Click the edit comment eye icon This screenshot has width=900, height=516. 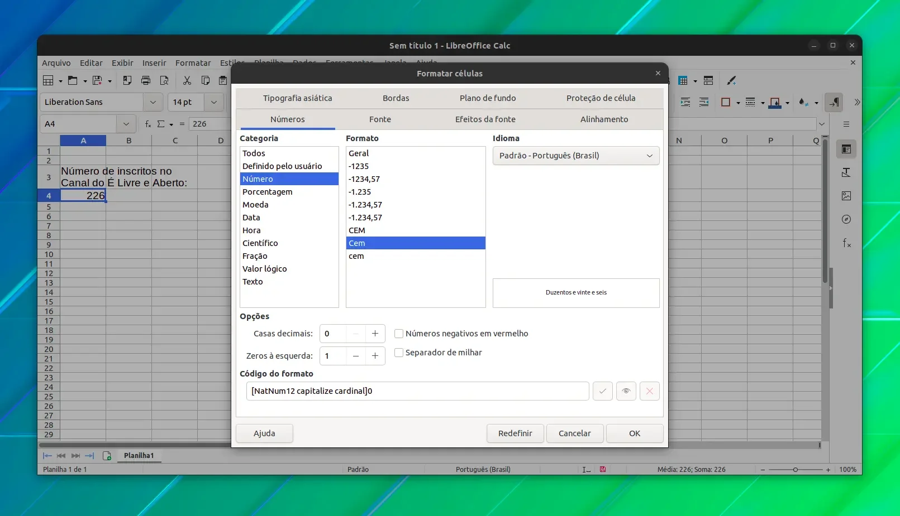click(x=626, y=391)
